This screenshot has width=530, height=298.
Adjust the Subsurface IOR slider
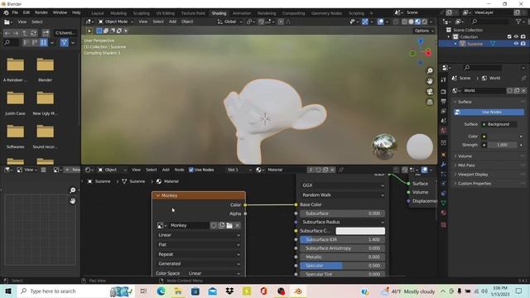tap(343, 239)
